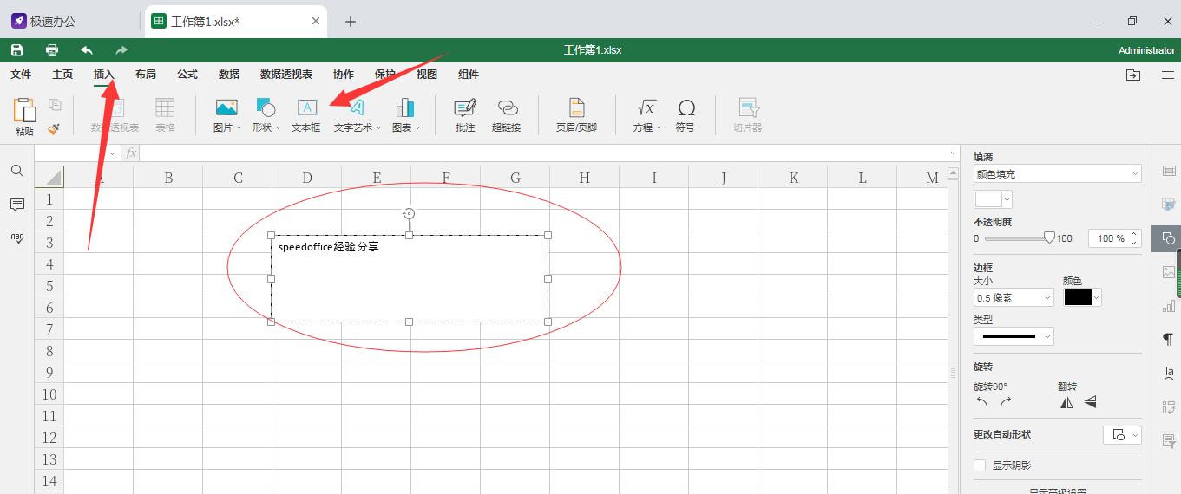Print the workbook using the printer icon
Viewport: 1181px width, 494px height.
click(x=52, y=50)
